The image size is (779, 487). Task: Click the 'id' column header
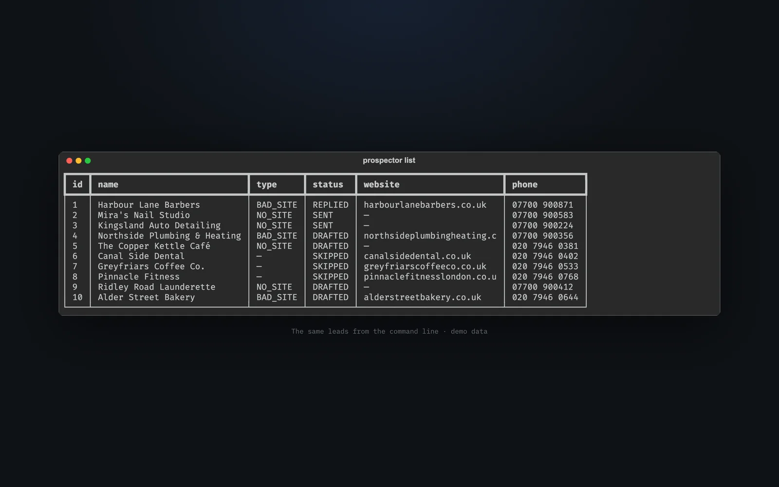pos(77,185)
